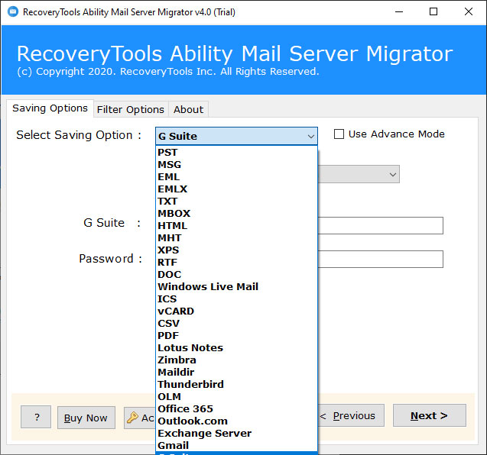Minimize the Migrator window

pyautogui.click(x=399, y=11)
